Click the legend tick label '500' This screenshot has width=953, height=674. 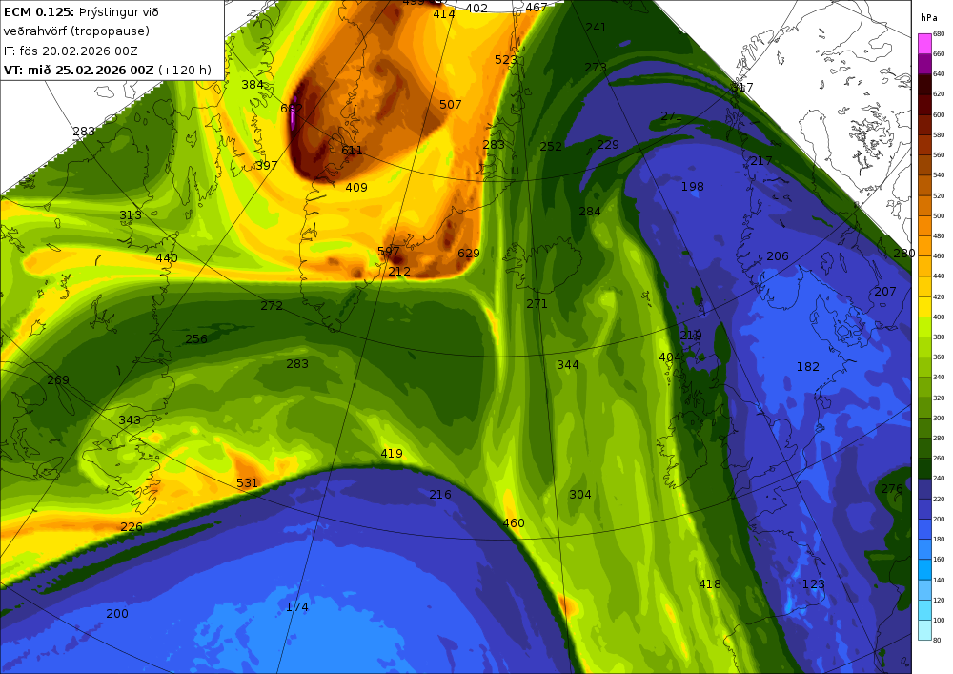pyautogui.click(x=939, y=215)
